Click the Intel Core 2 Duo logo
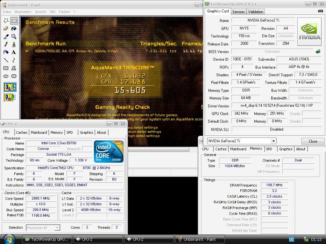Screen dimensions: 326x244 [x=109, y=152]
